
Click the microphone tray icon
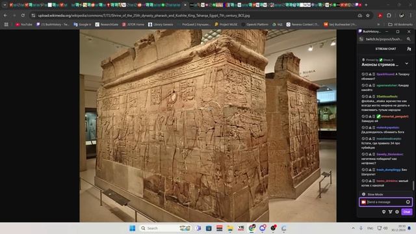pos(361,228)
